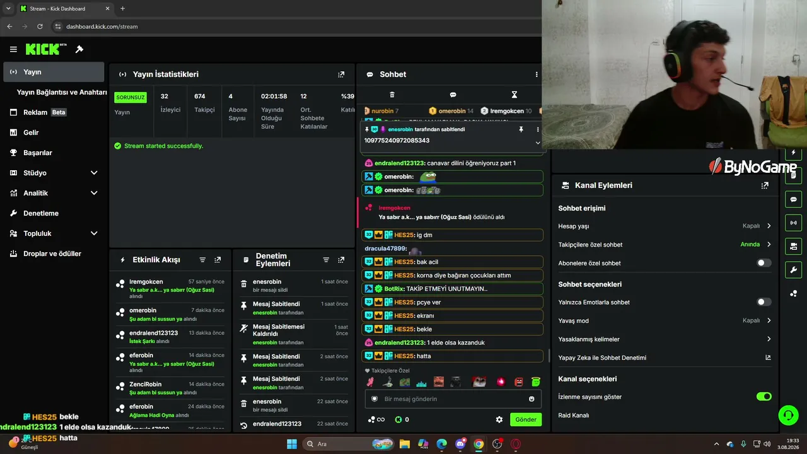Click the hourglass icon in chat toolbar
Viewport: 807px width, 454px height.
pyautogui.click(x=514, y=95)
